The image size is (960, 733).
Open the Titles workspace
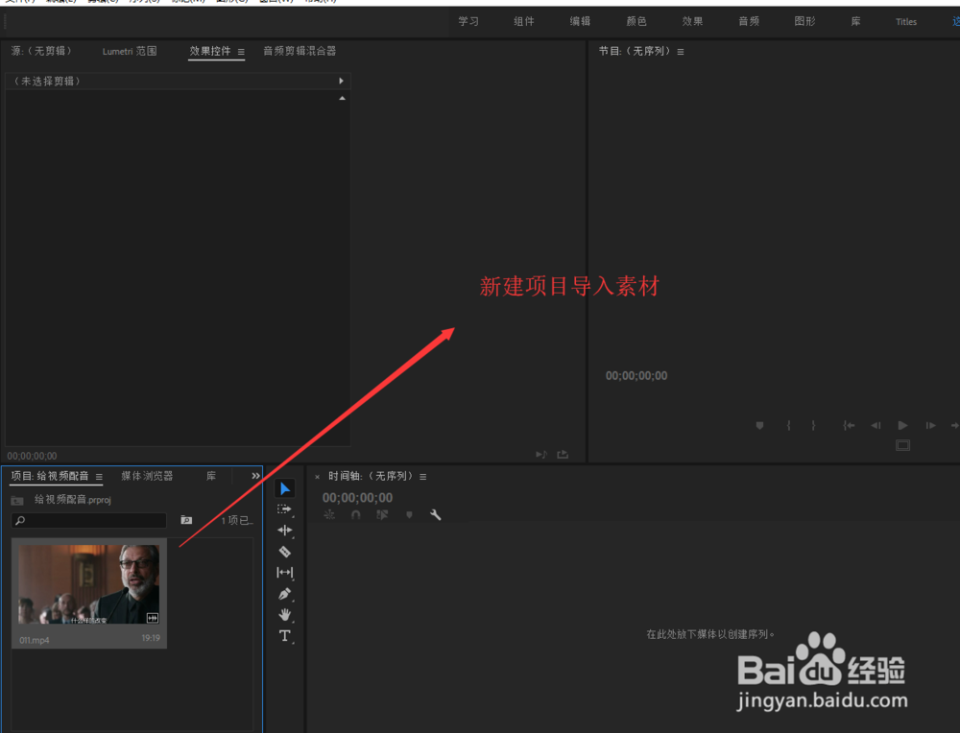point(906,22)
